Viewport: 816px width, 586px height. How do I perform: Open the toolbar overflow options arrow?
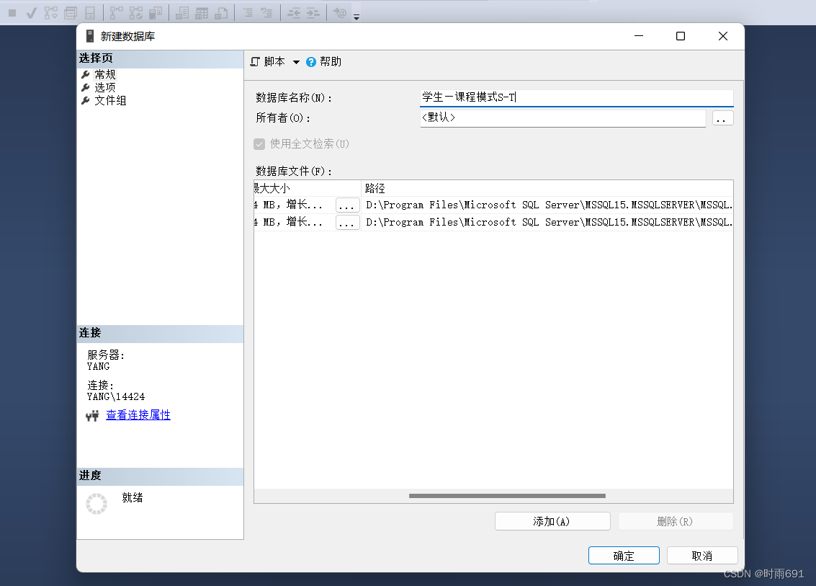click(x=357, y=17)
